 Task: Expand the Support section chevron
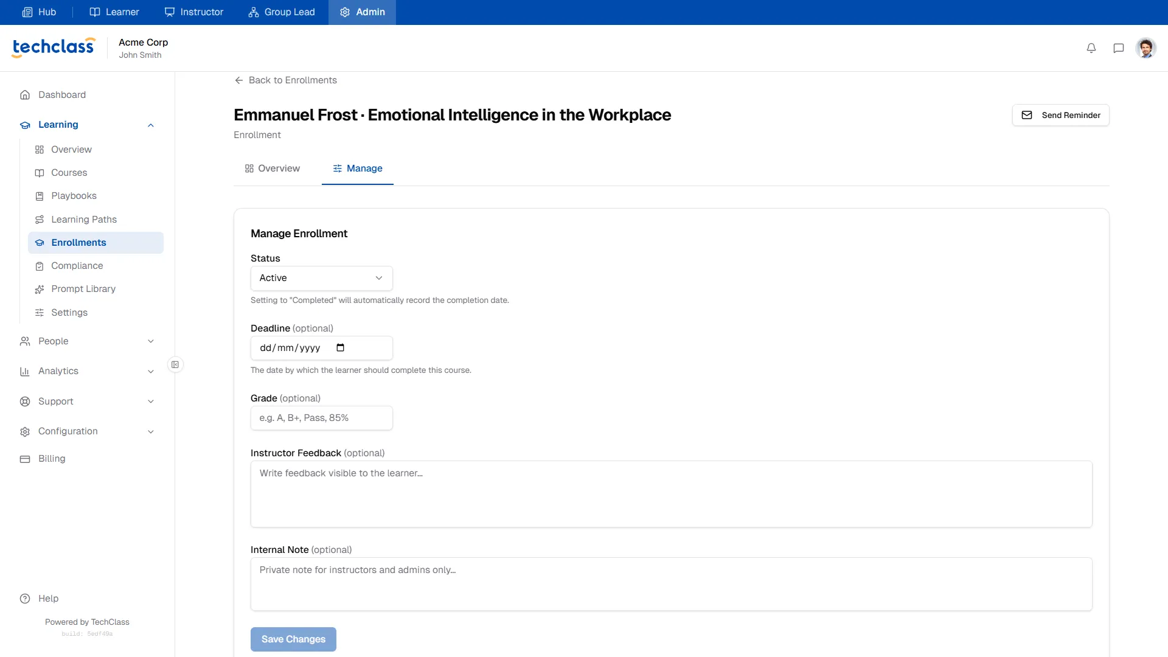[x=151, y=401]
